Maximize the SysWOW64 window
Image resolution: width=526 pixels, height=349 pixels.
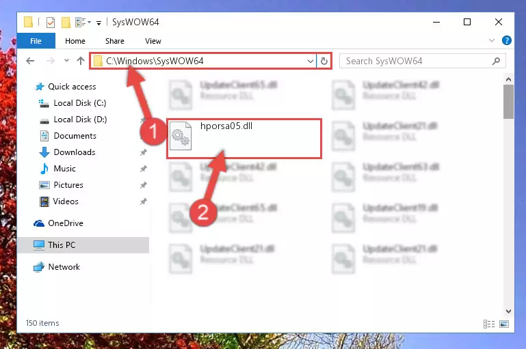point(467,22)
